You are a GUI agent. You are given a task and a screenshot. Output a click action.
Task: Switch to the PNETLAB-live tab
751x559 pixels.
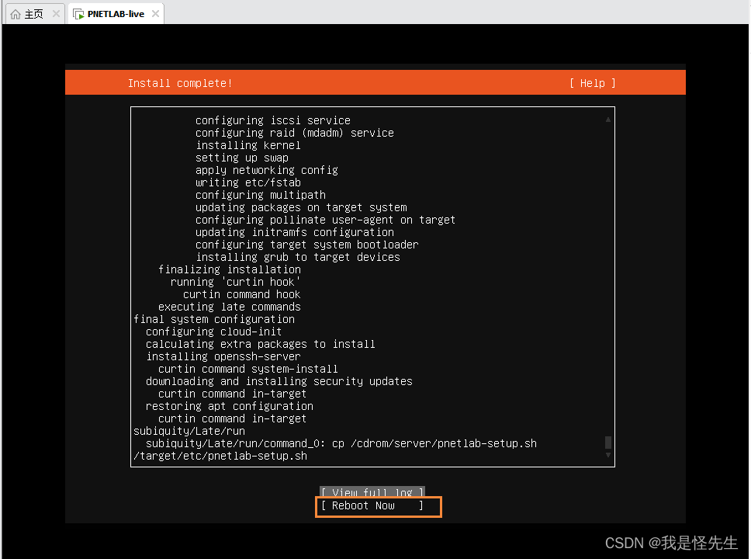(x=115, y=12)
